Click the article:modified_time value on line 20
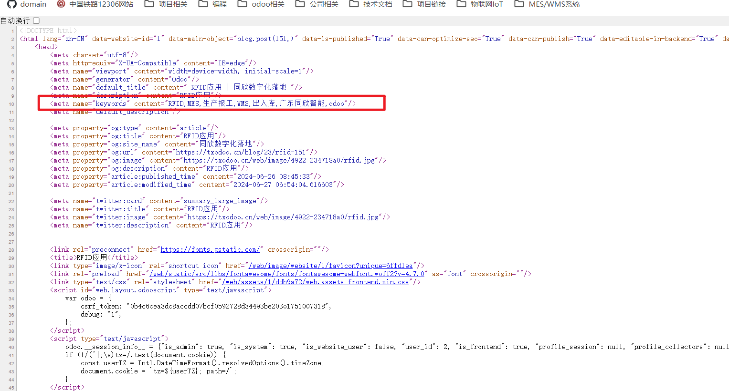Image resolution: width=729 pixels, height=391 pixels. click(x=283, y=185)
